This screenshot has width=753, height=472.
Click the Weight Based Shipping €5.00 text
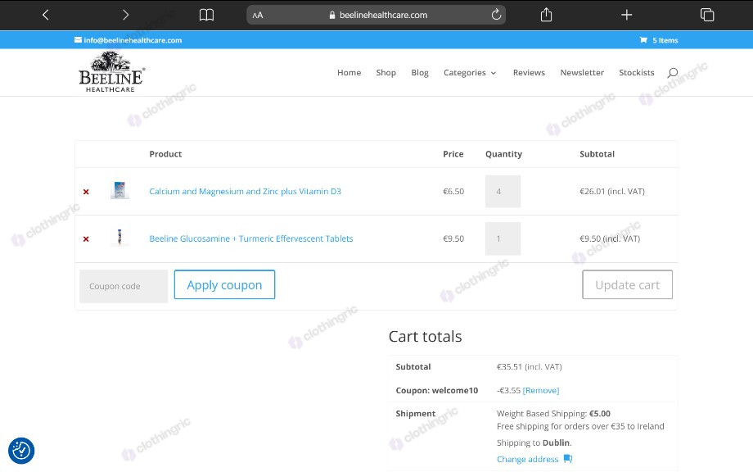[553, 413]
